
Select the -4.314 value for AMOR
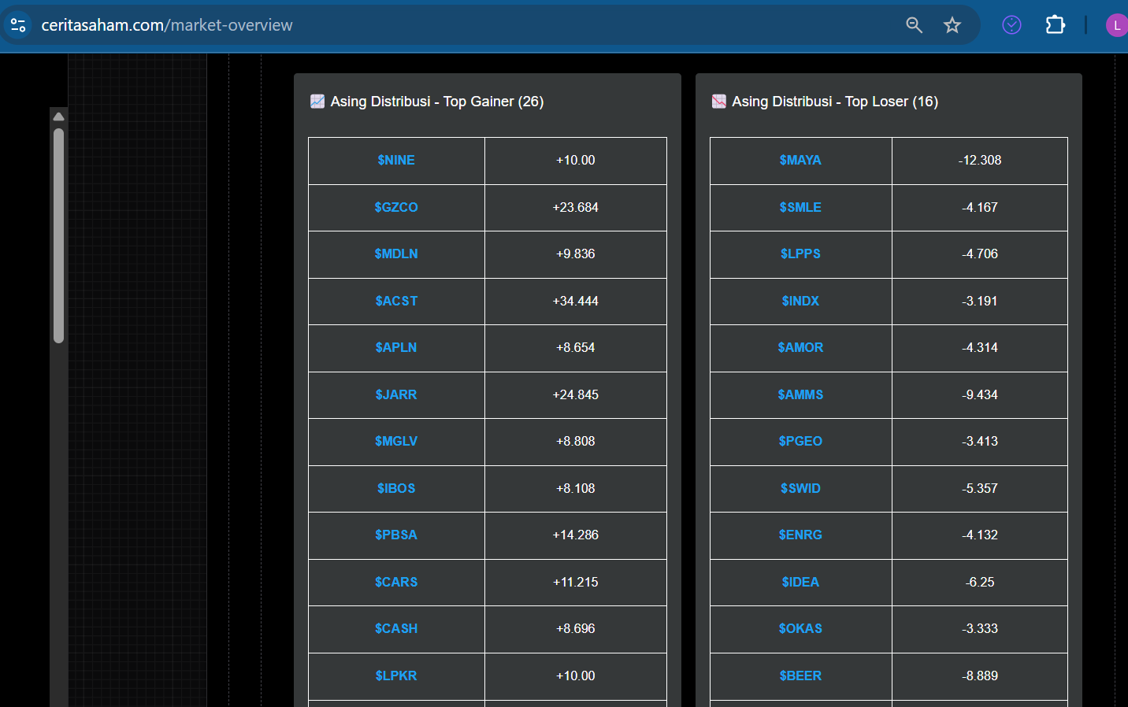coord(980,347)
